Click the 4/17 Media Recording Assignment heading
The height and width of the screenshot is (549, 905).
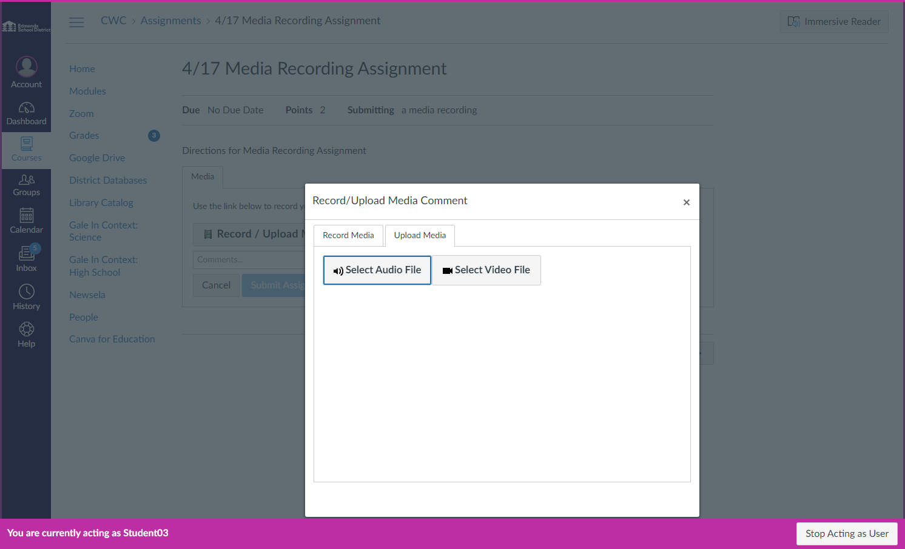click(x=314, y=68)
